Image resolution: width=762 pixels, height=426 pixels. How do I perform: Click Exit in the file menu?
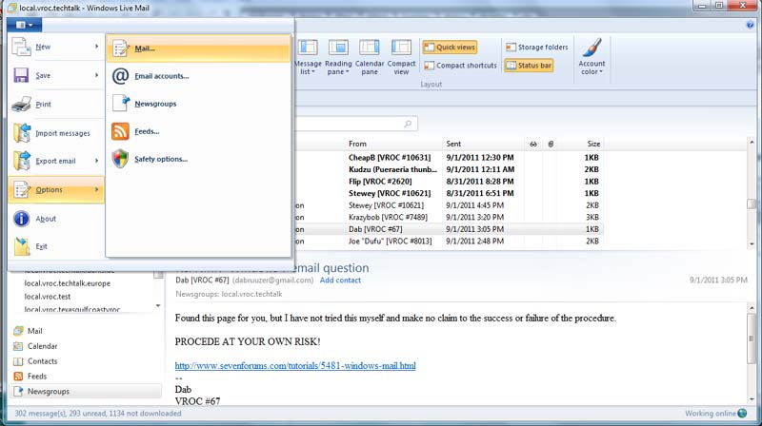pyautogui.click(x=56, y=246)
